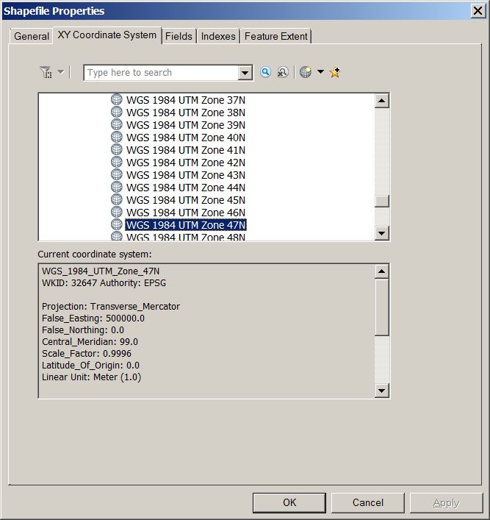Select WGS 1984 UTM Zone 44N

point(186,188)
